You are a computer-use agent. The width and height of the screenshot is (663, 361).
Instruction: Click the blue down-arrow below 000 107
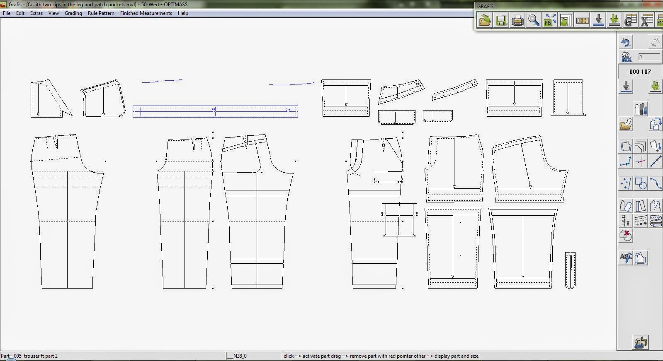point(626,87)
